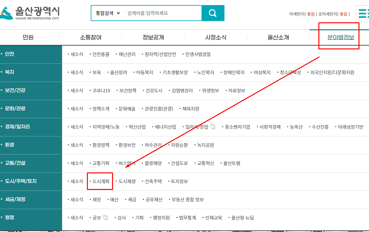Open the 감염병관리 link
The width and height of the screenshot is (369, 232).
click(x=182, y=91)
